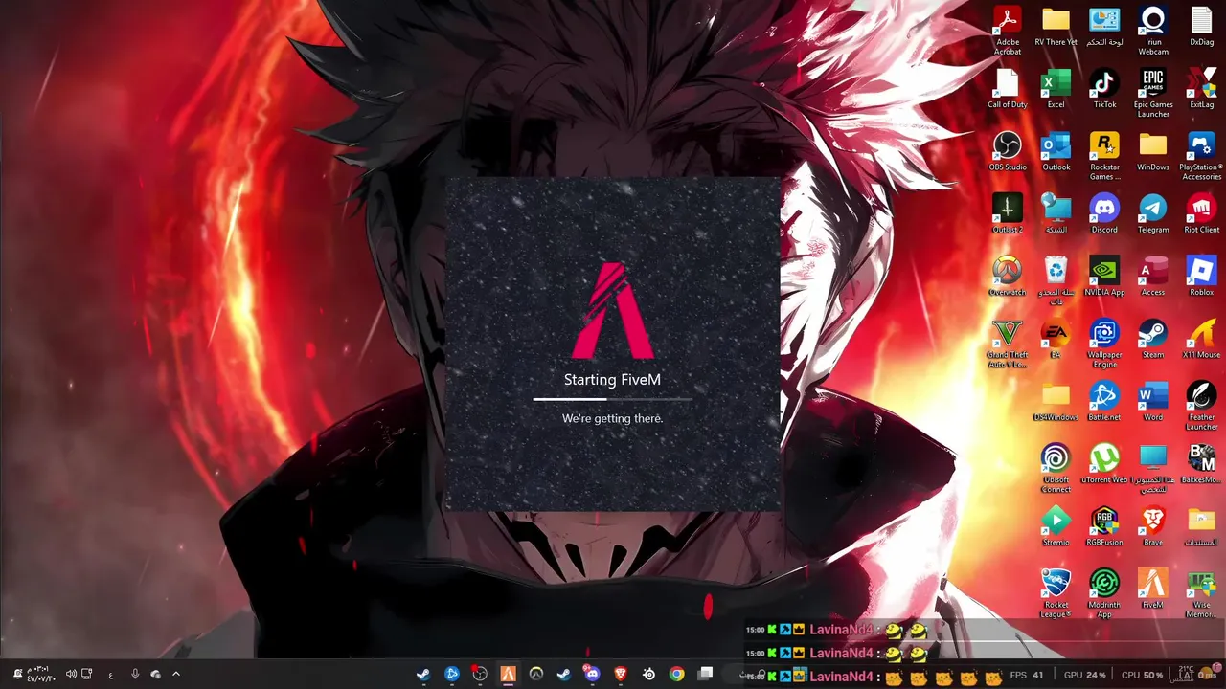1226x689 pixels.
Task: Select the ExitLag desktop icon
Action: click(x=1201, y=90)
